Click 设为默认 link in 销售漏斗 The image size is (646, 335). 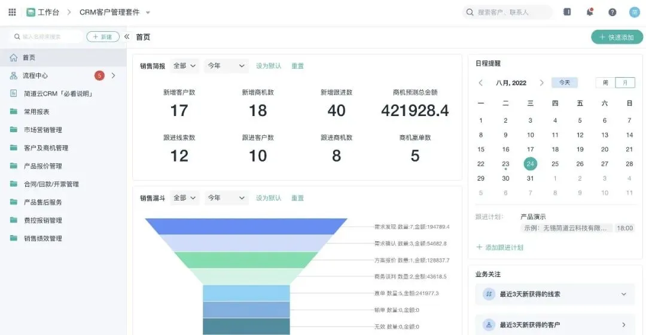(269, 198)
